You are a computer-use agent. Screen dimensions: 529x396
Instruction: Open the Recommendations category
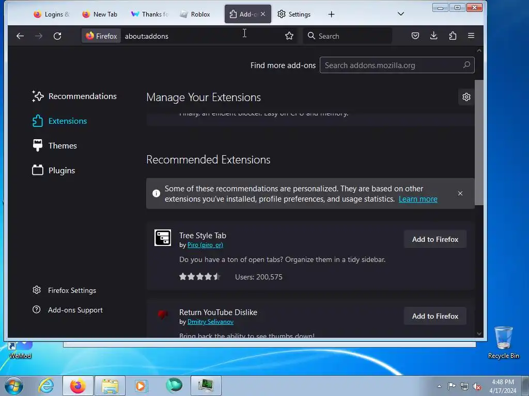coord(74,96)
